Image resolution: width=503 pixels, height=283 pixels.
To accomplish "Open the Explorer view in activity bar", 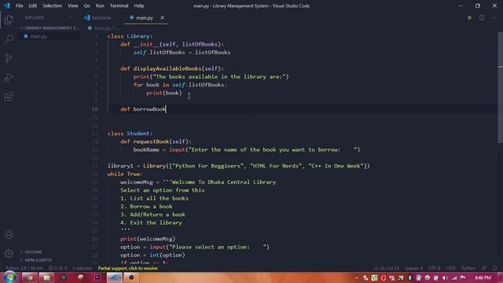I will [9, 20].
